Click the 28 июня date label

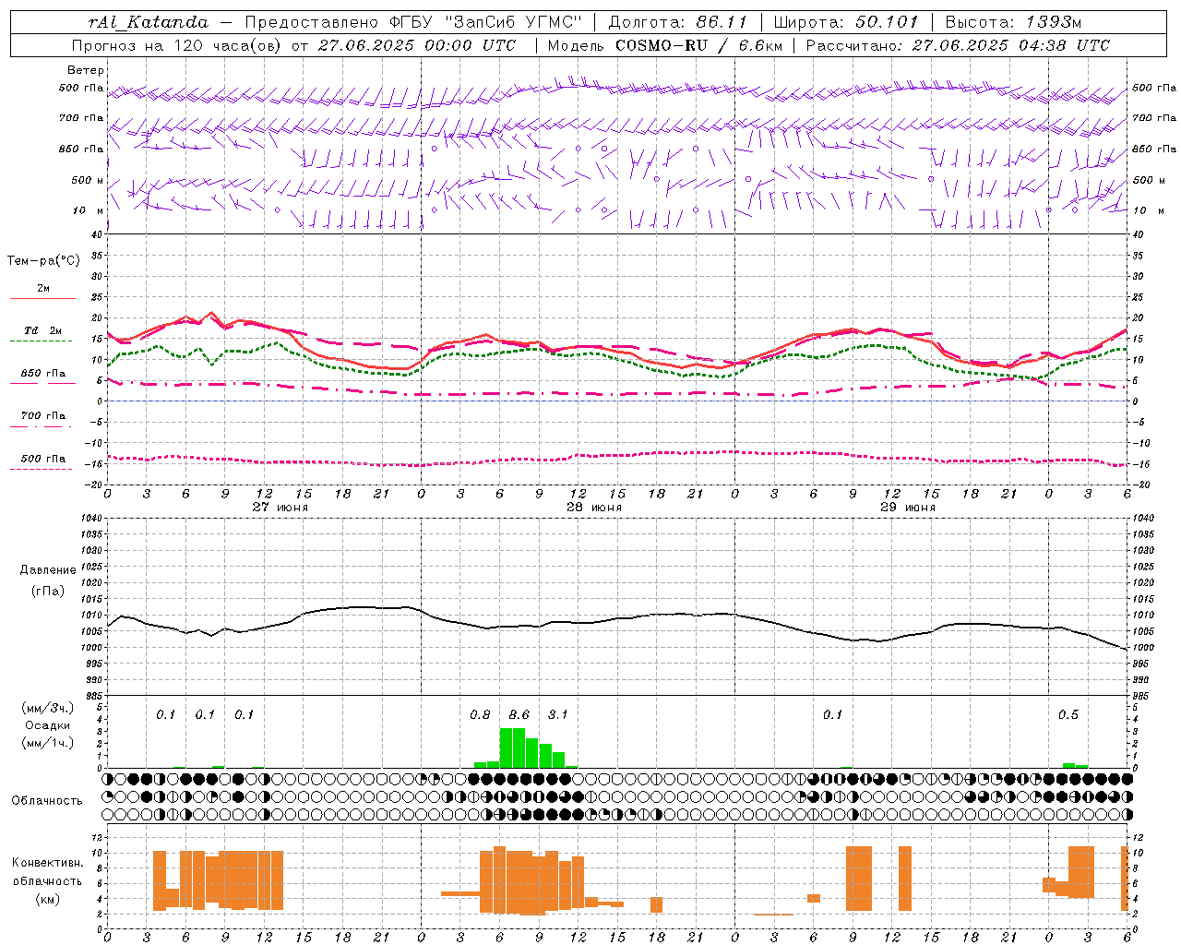pyautogui.click(x=594, y=508)
